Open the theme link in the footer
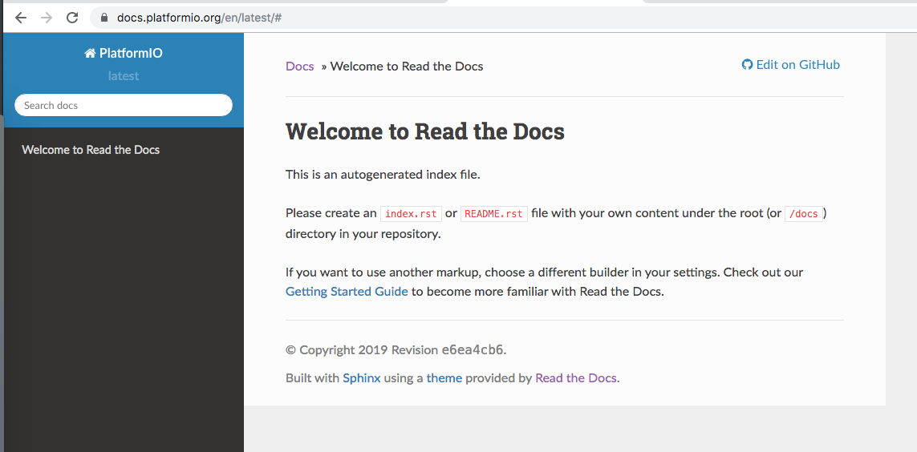The image size is (917, 452). pos(444,377)
